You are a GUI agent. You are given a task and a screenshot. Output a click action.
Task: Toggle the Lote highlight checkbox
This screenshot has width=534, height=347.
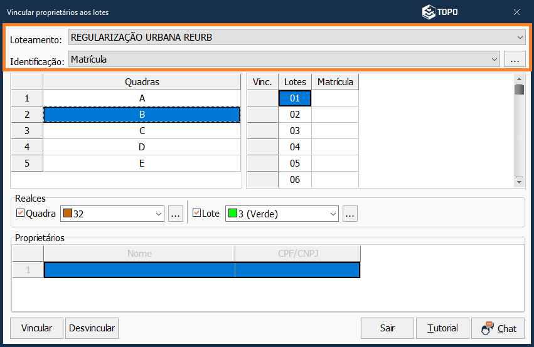[196, 214]
